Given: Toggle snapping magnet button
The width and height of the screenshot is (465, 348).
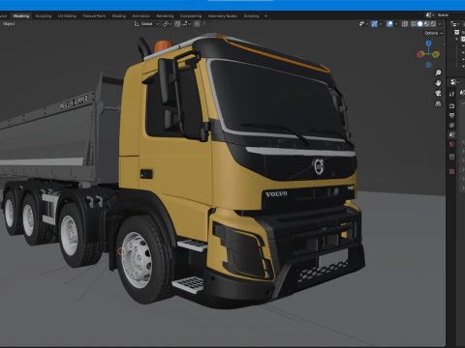Looking at the screenshot, I should click(177, 24).
